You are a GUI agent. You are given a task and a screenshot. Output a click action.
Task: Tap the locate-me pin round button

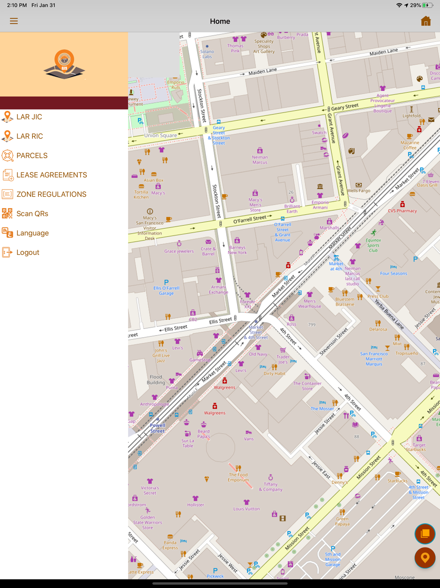(x=425, y=558)
